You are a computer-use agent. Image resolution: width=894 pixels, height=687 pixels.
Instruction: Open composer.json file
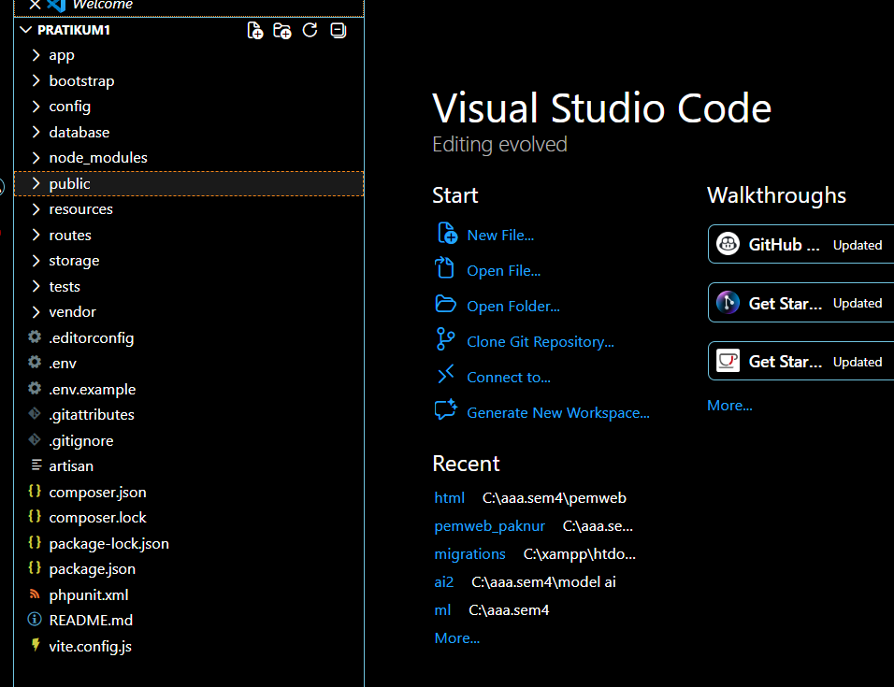(x=189, y=492)
